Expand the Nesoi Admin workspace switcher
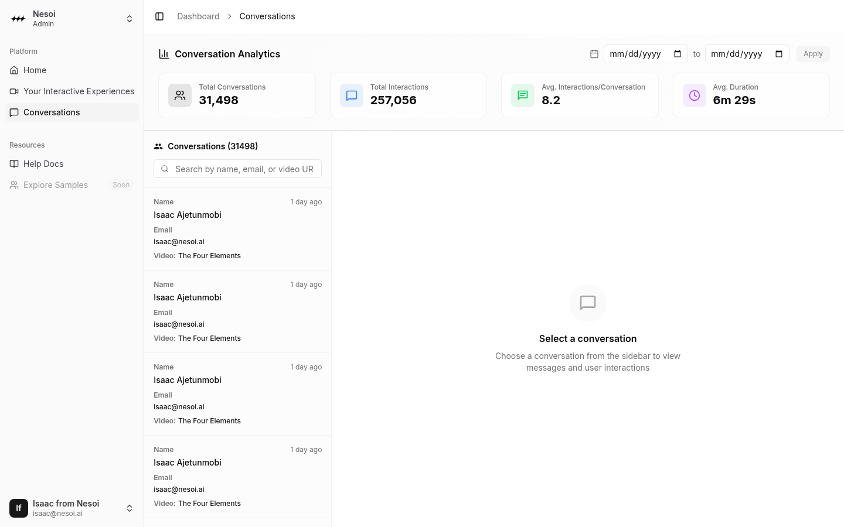Screen dimensions: 844x527 tap(130, 19)
